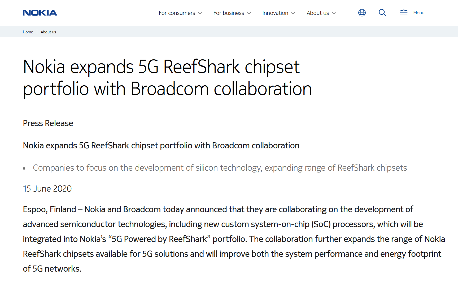Open search with the magnifier icon
Image resolution: width=458 pixels, height=283 pixels.
click(382, 13)
